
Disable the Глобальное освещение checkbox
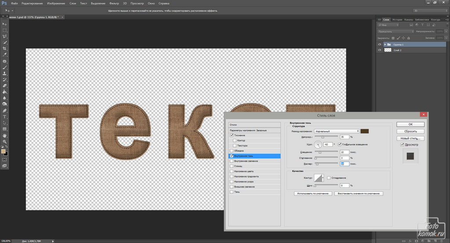339,144
